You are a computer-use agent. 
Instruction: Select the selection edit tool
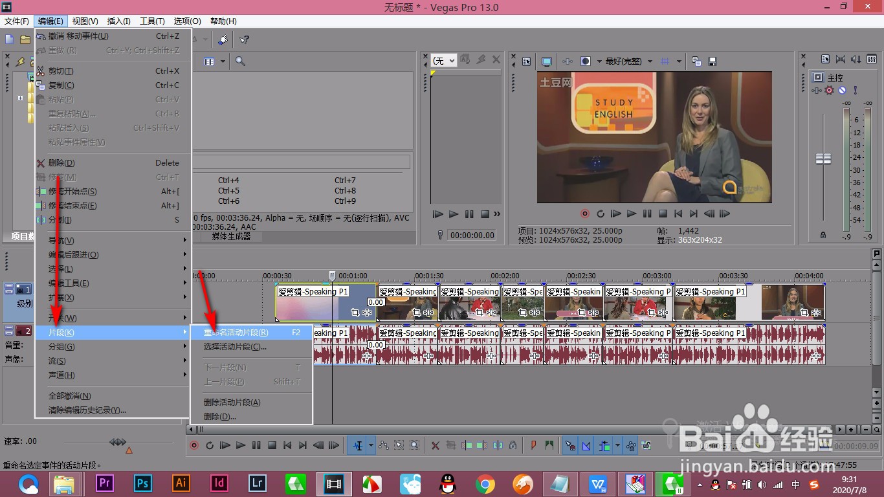click(x=399, y=445)
